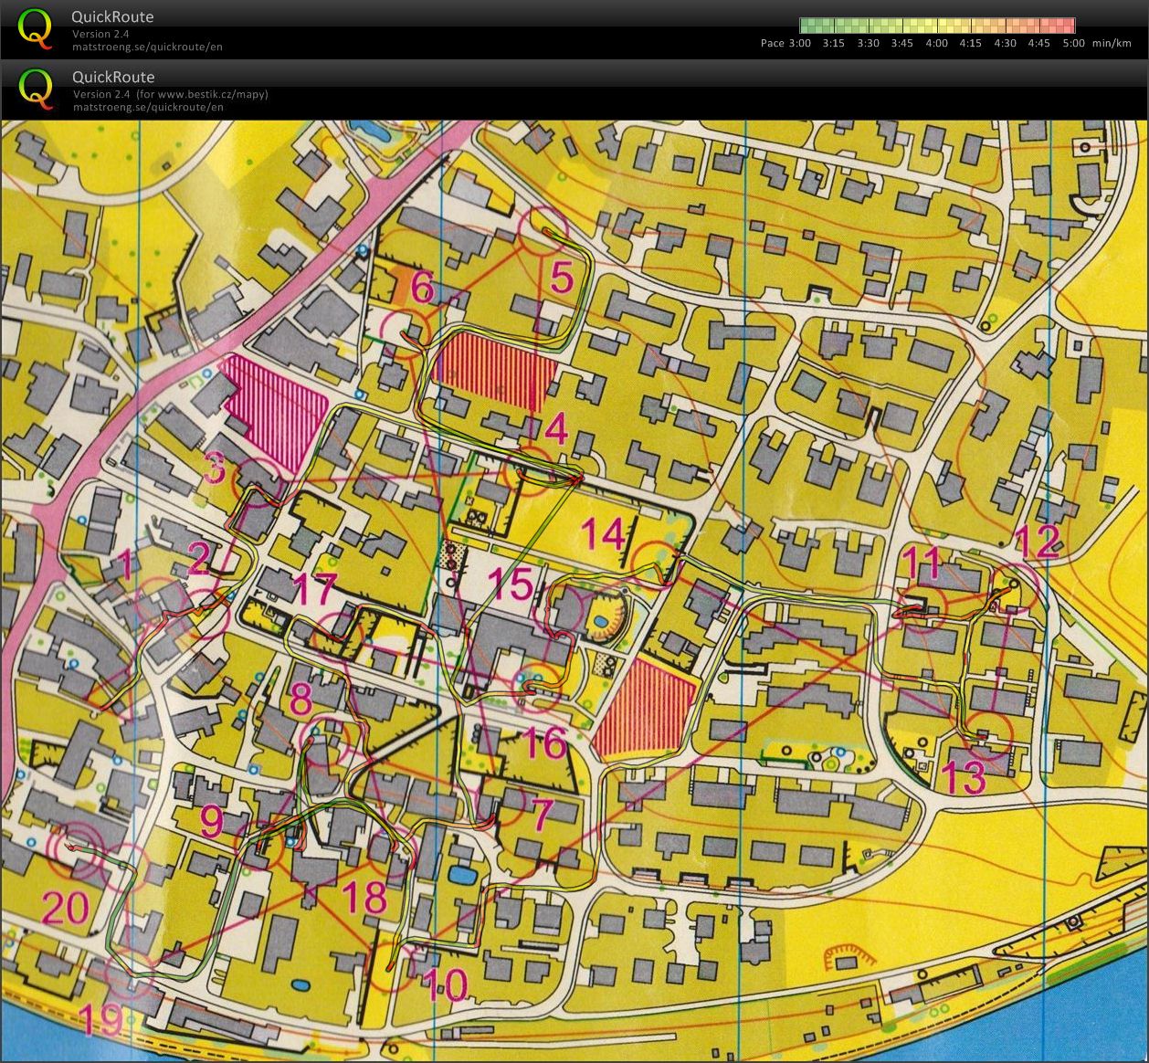Click control number 18 on the map
Screen dimensions: 1149x1063
pos(364,897)
